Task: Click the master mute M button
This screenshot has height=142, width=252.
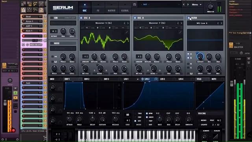Action: 248,59
